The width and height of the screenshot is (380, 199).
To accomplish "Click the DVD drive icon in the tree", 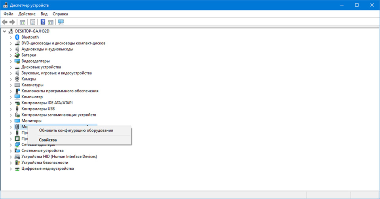I will coord(17,43).
